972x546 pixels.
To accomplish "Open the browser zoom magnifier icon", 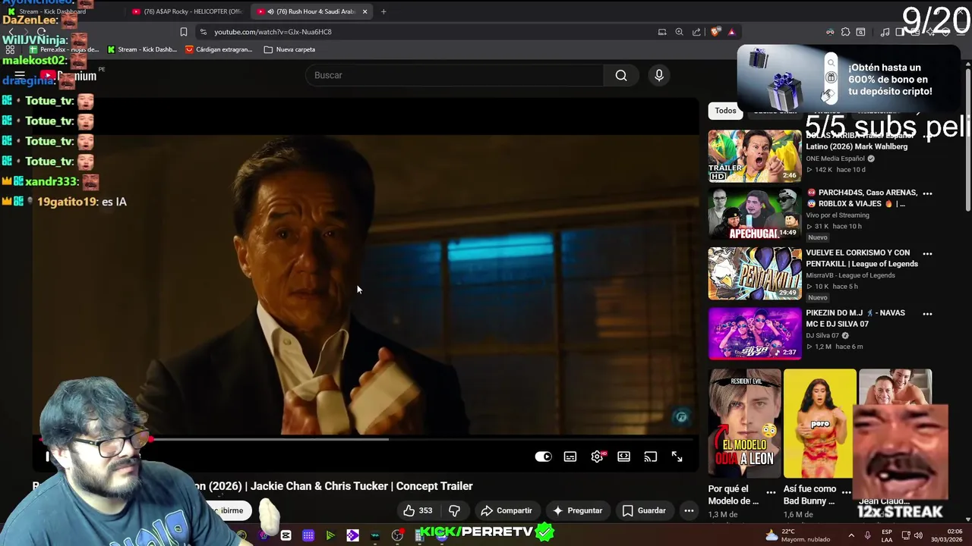I will pyautogui.click(x=680, y=32).
